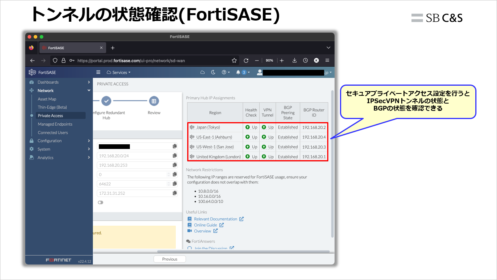This screenshot has height=280, width=497.
Task: Click the cloud icon in FortiSASE header
Action: pyautogui.click(x=202, y=72)
